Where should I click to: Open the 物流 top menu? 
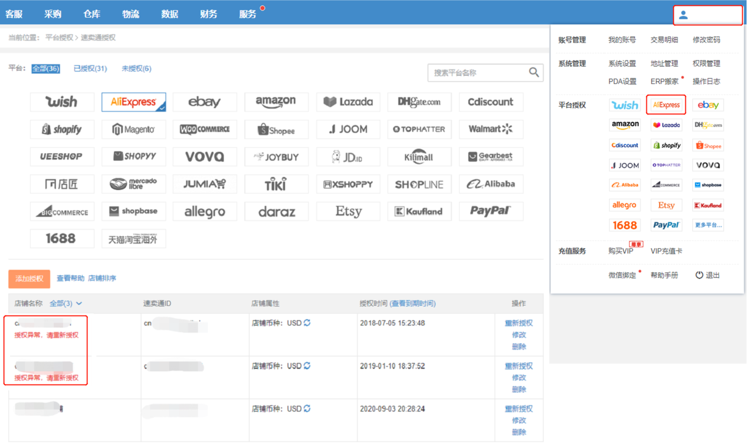coord(131,14)
